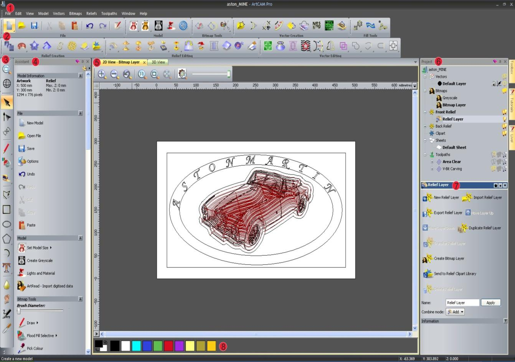Viewport: 515px width, 362px height.
Task: Pick the cyan colour swatch
Action: pyautogui.click(x=136, y=346)
